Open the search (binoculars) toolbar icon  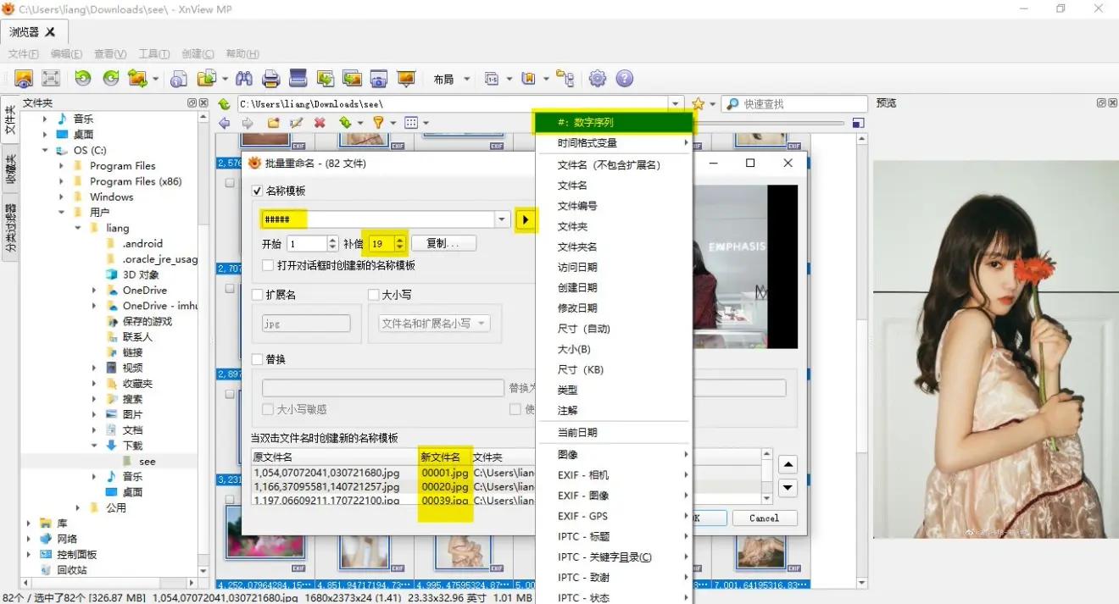coord(244,78)
